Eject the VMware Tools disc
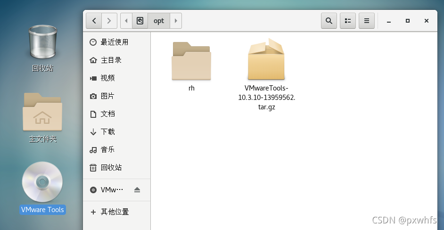Viewport: 444px width, 230px height. 137,190
